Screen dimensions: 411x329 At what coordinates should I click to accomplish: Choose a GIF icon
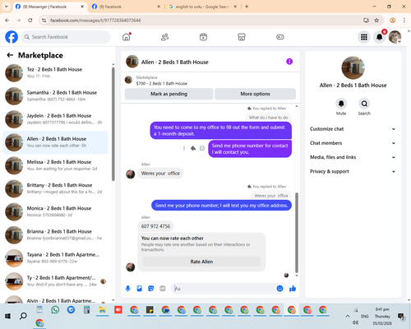(x=163, y=289)
